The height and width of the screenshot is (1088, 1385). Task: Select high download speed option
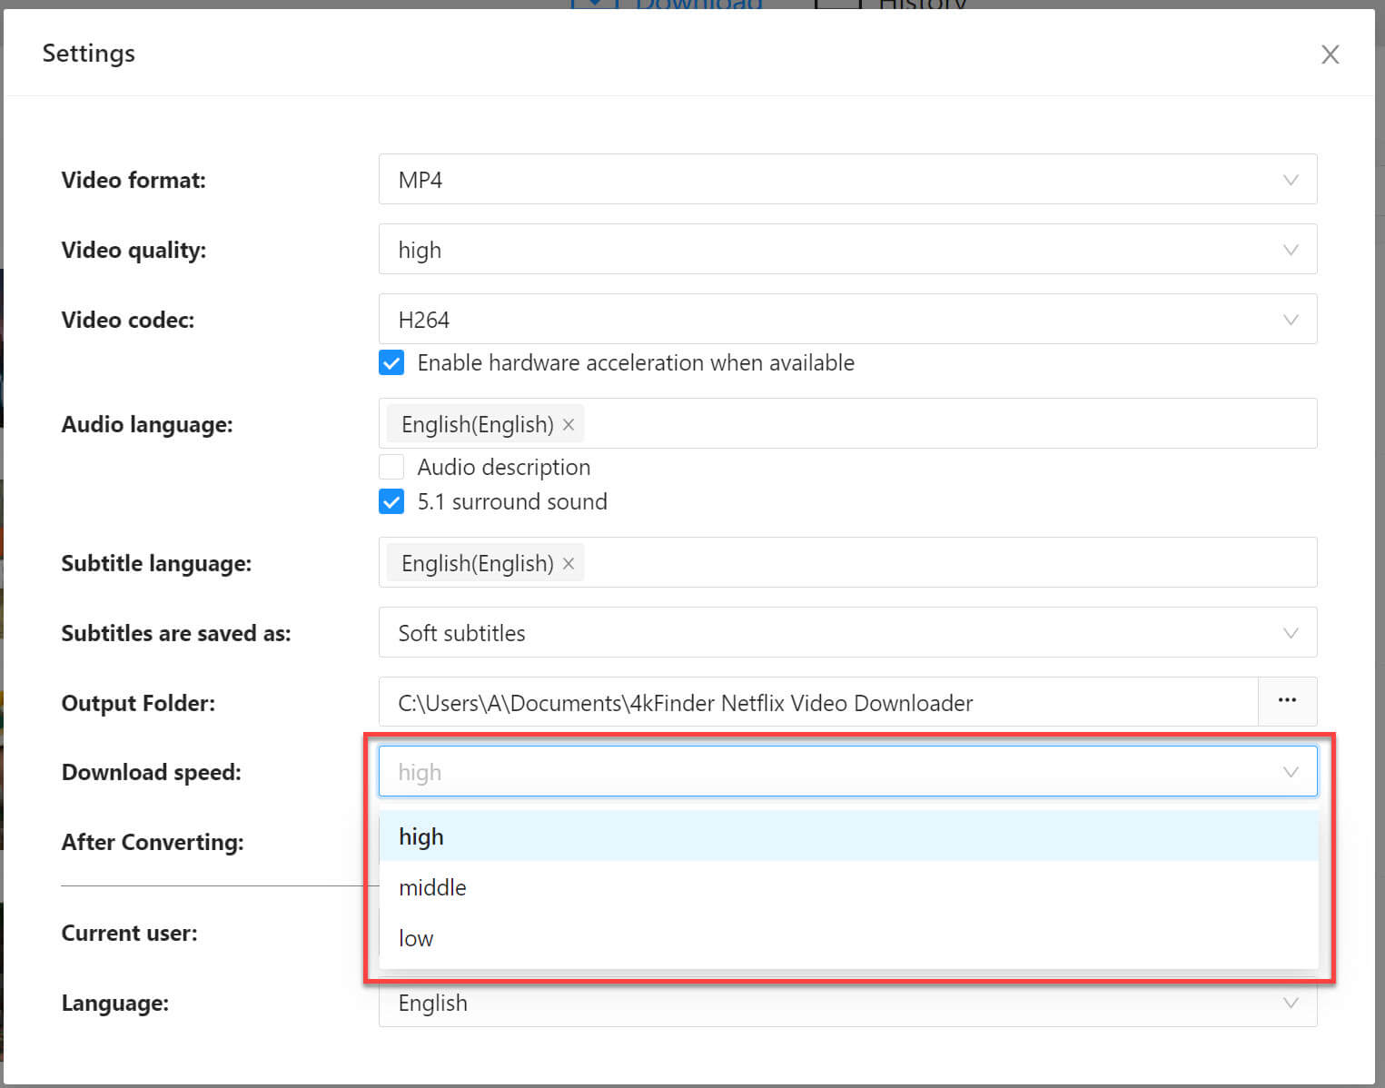click(x=848, y=836)
